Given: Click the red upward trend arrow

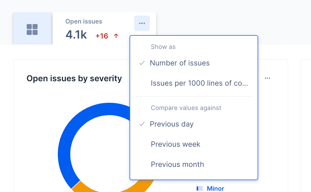Looking at the screenshot, I should point(116,36).
